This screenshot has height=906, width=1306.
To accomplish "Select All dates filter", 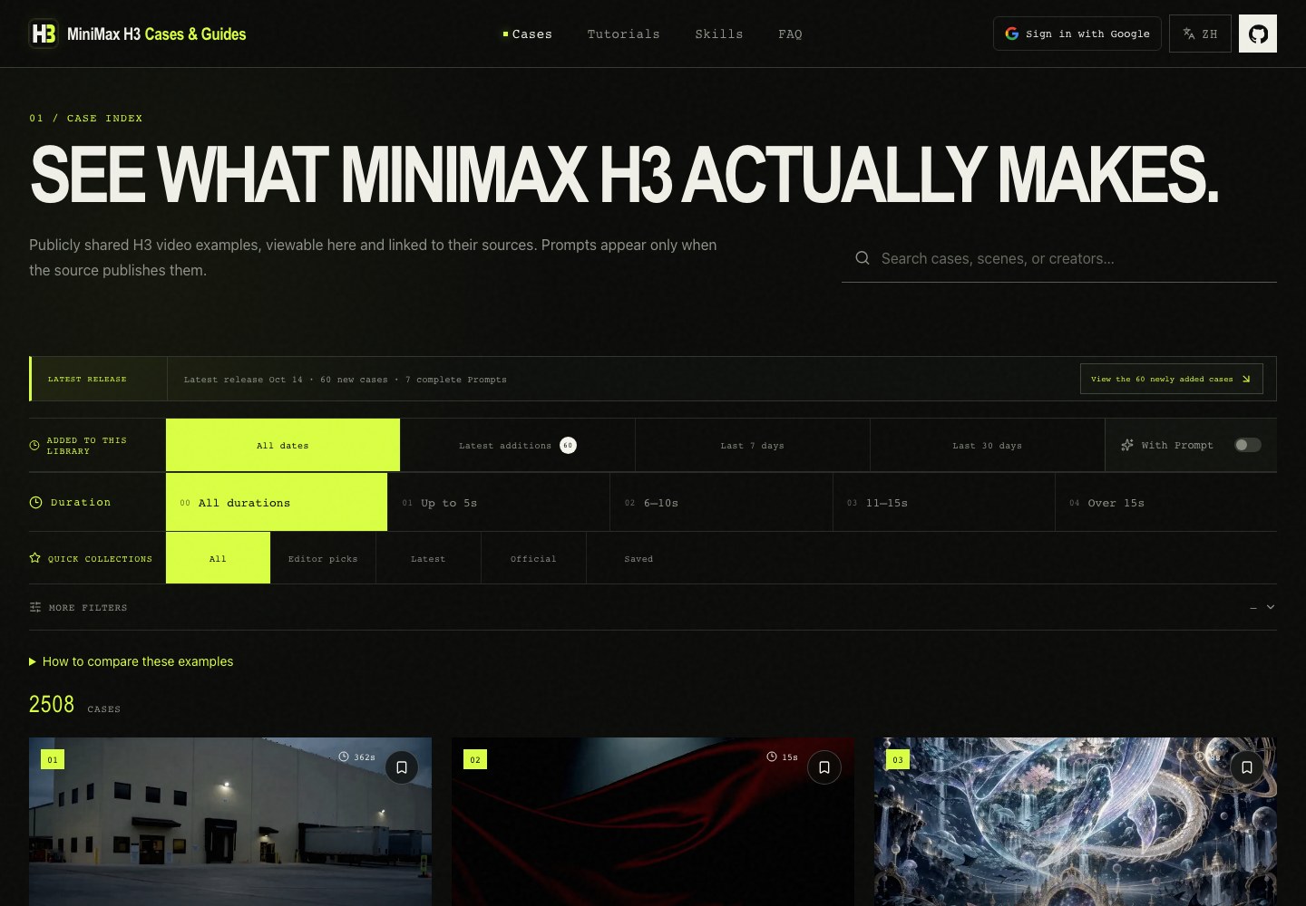I will point(283,445).
